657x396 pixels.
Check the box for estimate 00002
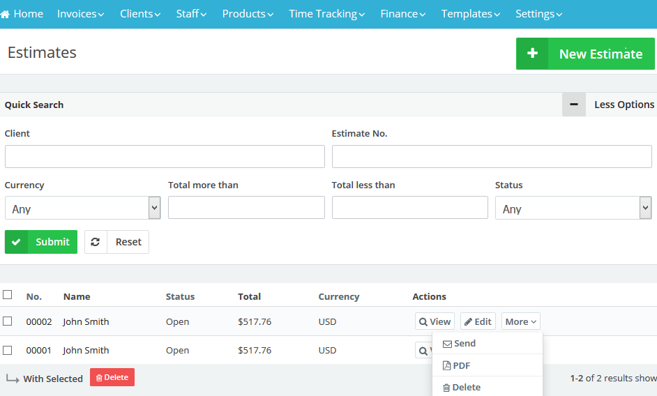[x=8, y=321]
